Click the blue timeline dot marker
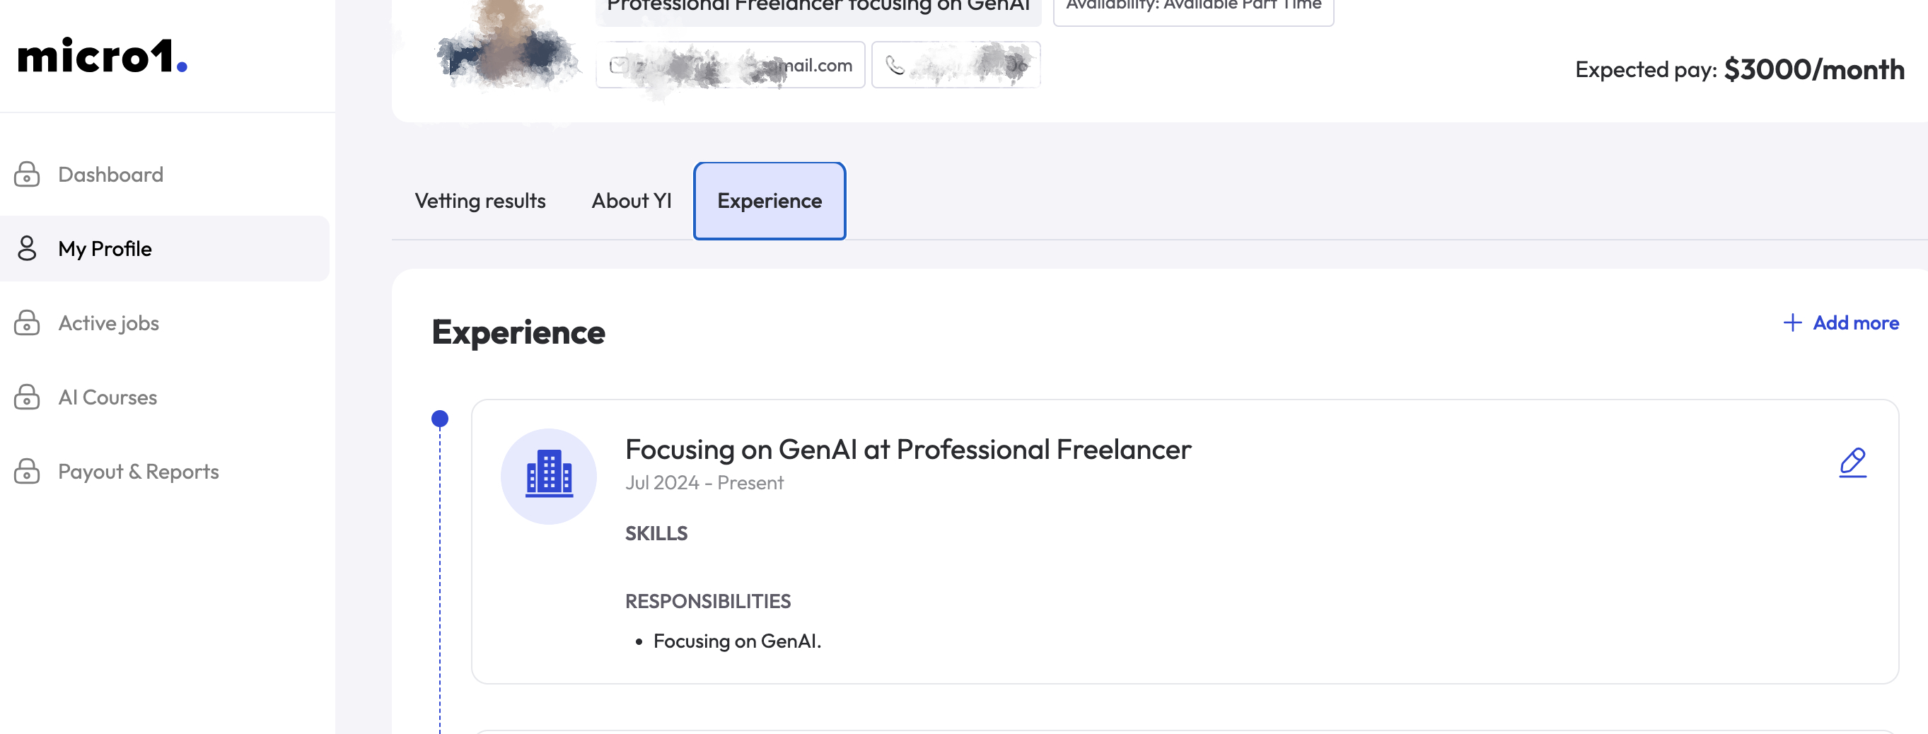The height and width of the screenshot is (734, 1928). (x=440, y=419)
